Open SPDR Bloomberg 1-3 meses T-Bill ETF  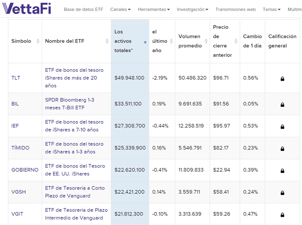[70, 104]
